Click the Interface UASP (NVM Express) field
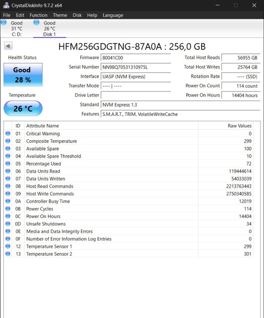 tap(136, 76)
